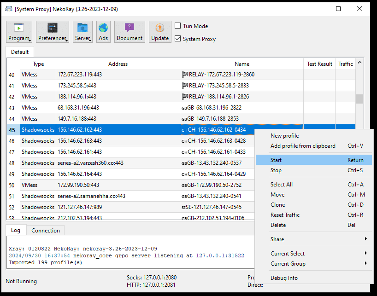Sort by the Address column header
Image resolution: width=377 pixels, height=296 pixels.
(x=118, y=64)
